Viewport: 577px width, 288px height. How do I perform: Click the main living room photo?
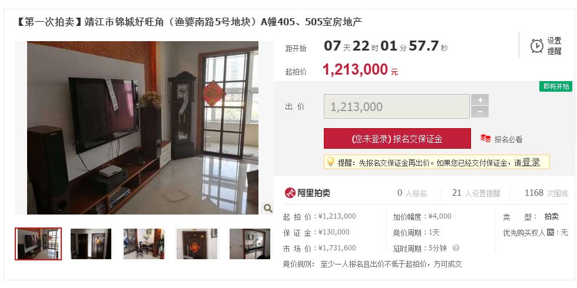(x=142, y=128)
